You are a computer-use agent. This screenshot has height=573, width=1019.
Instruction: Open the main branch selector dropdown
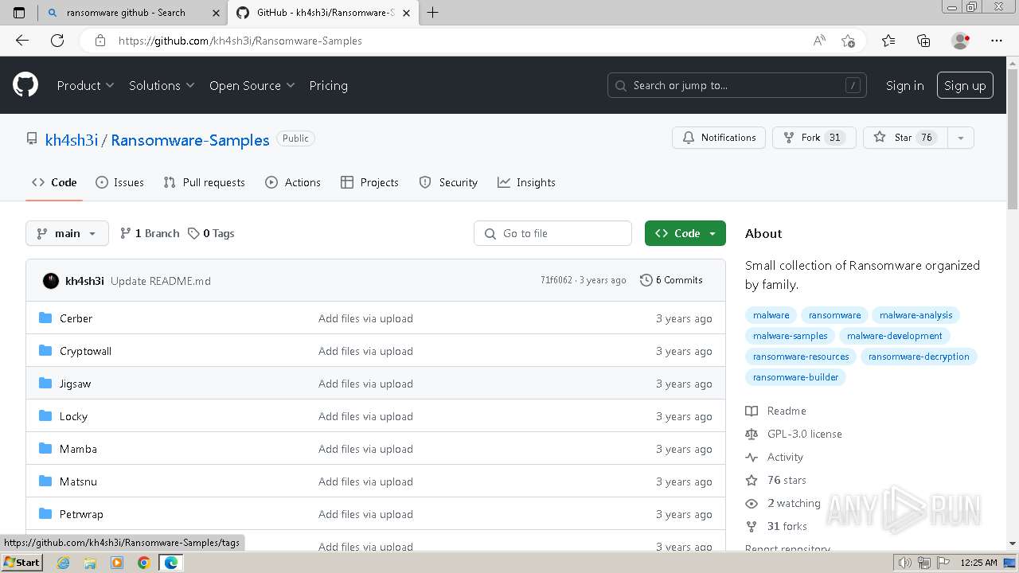click(x=67, y=233)
